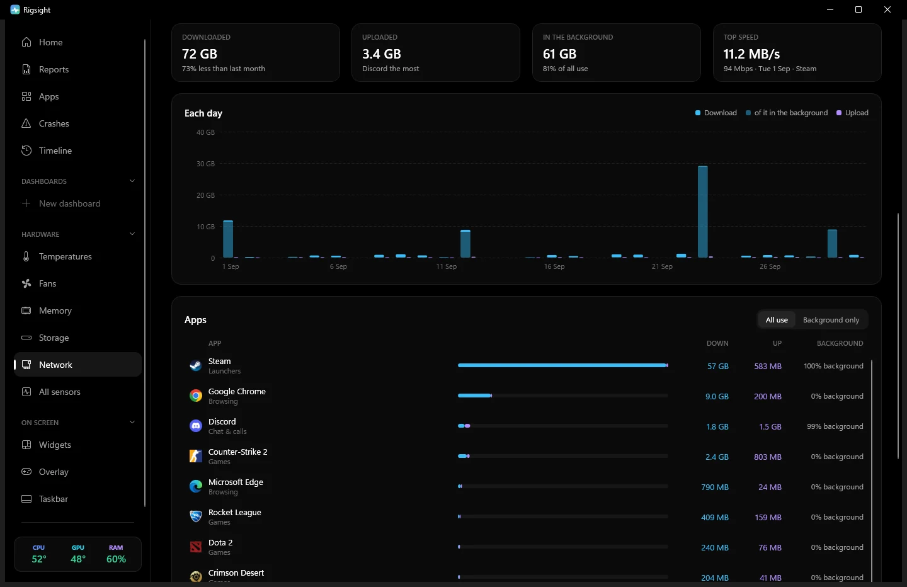This screenshot has height=587, width=907.
Task: Collapse the Dashboards section chevron
Action: pos(132,181)
